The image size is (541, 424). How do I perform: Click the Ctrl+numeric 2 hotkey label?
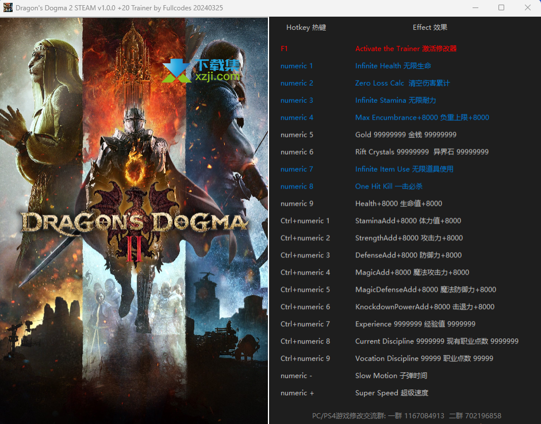(x=305, y=238)
